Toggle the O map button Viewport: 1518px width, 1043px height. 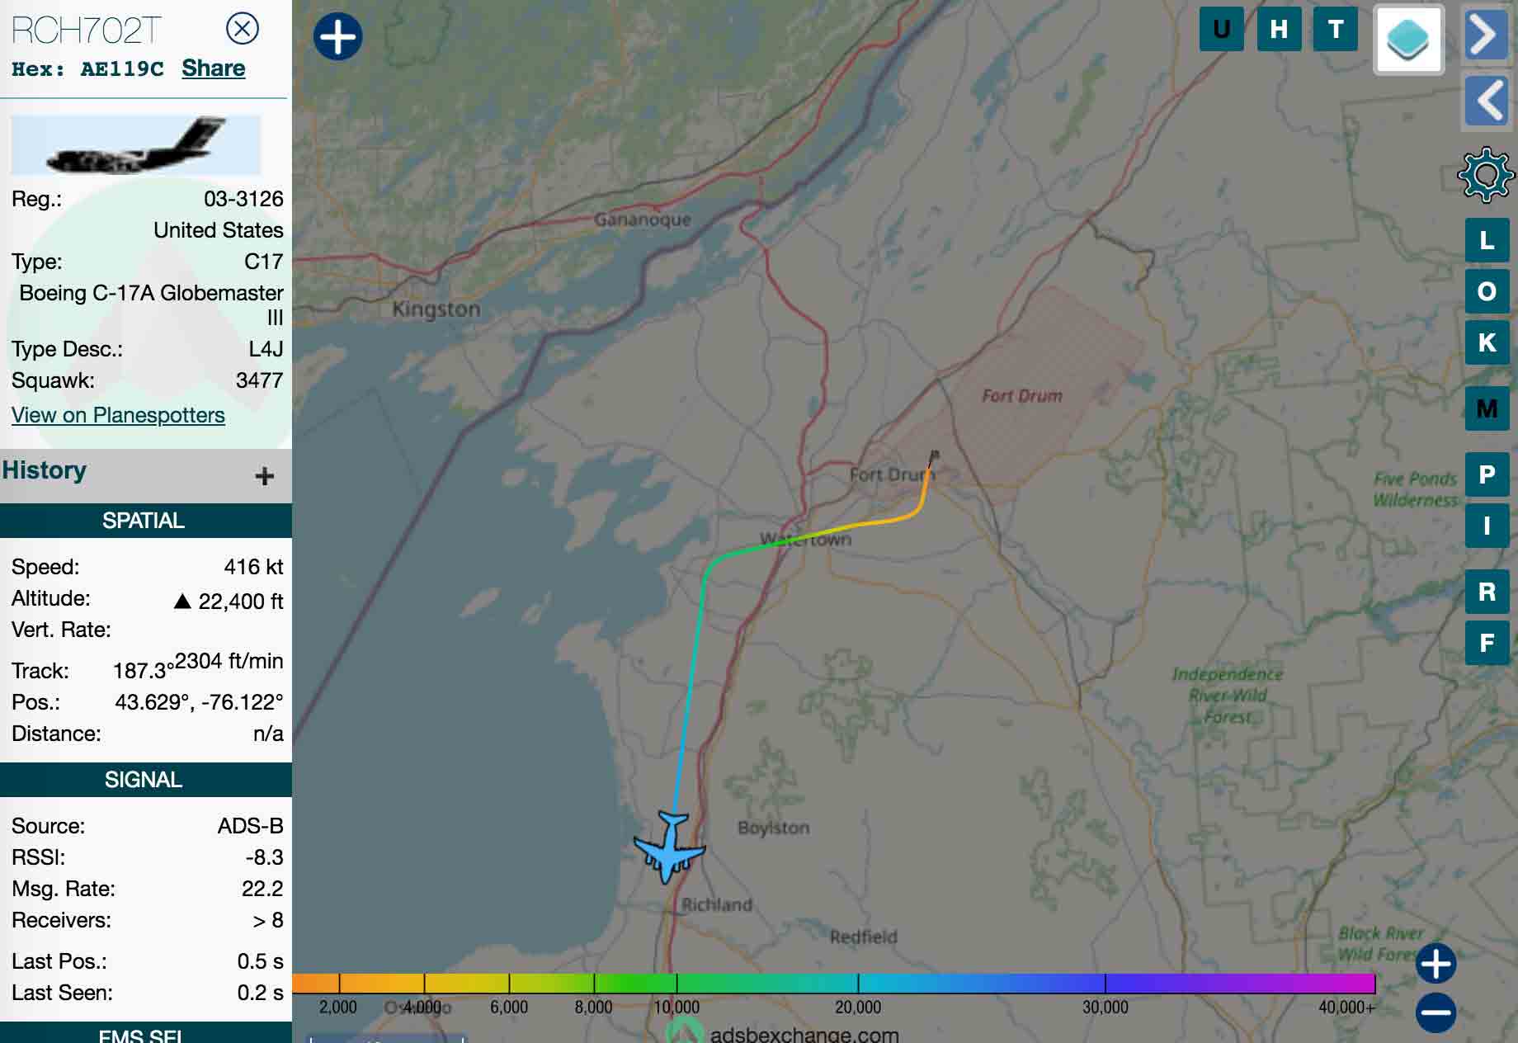point(1487,291)
